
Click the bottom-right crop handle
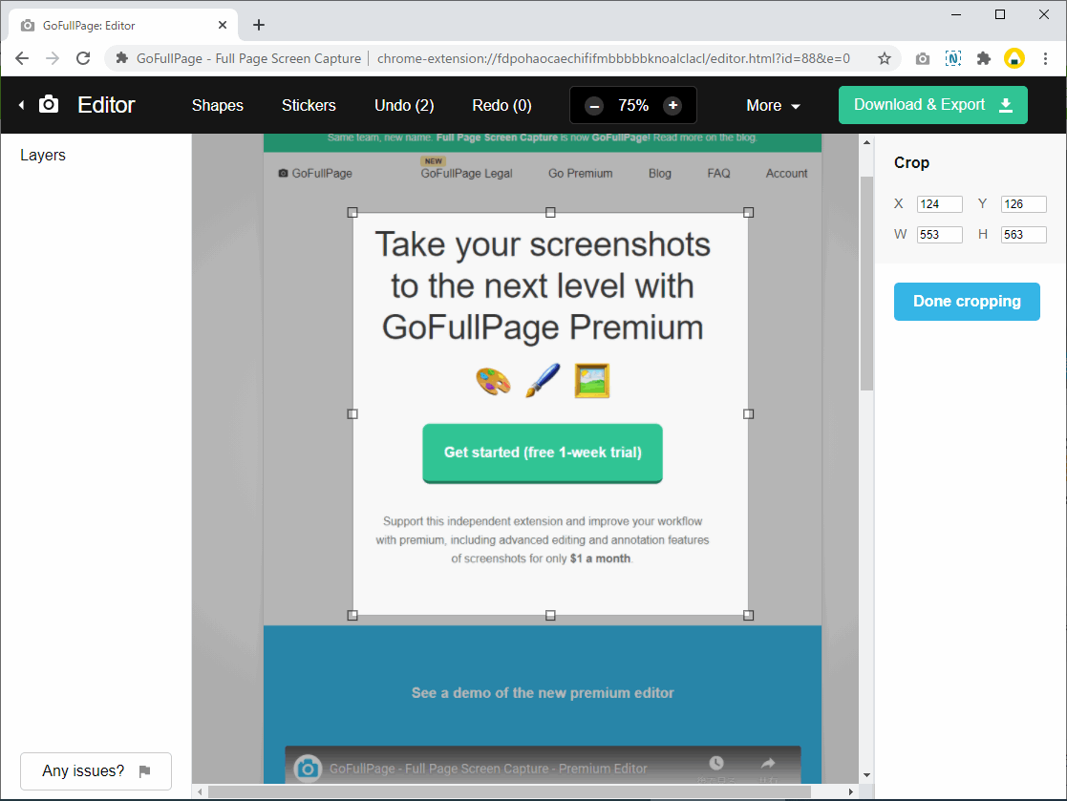pyautogui.click(x=749, y=616)
